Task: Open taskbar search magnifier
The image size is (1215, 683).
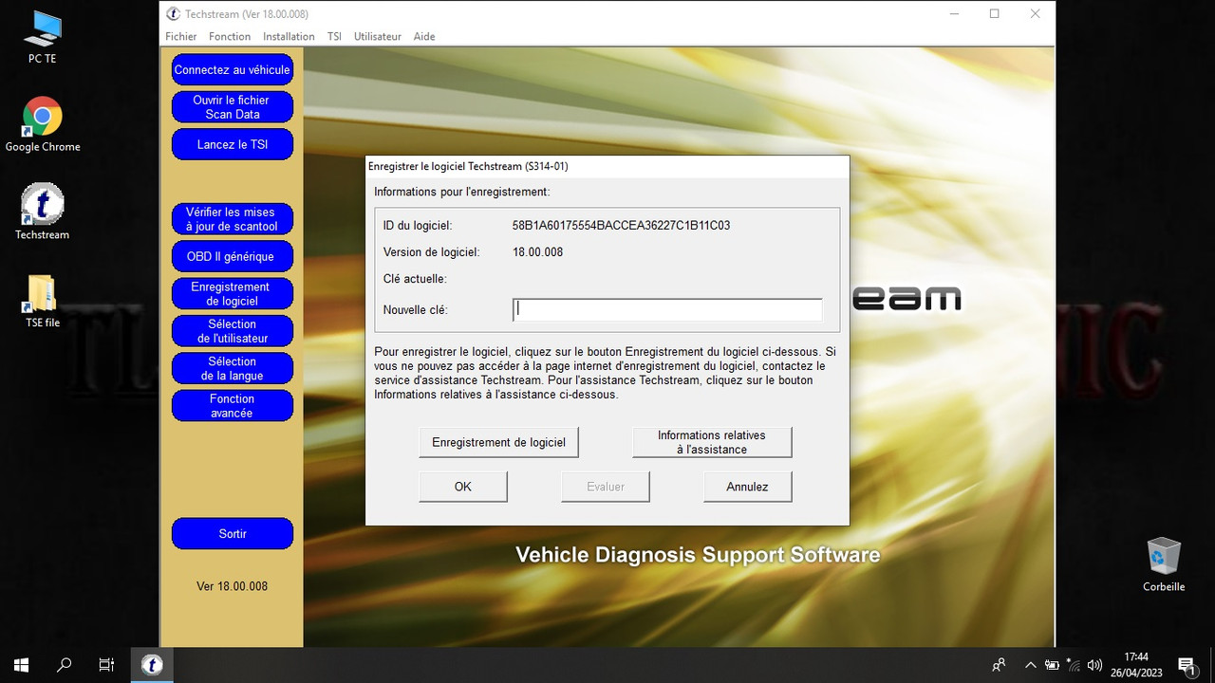Action: click(x=65, y=665)
